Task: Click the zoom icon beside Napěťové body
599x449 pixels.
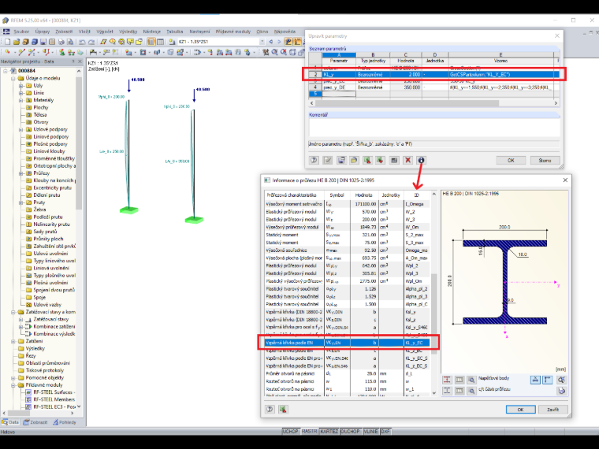Action: tap(471, 380)
